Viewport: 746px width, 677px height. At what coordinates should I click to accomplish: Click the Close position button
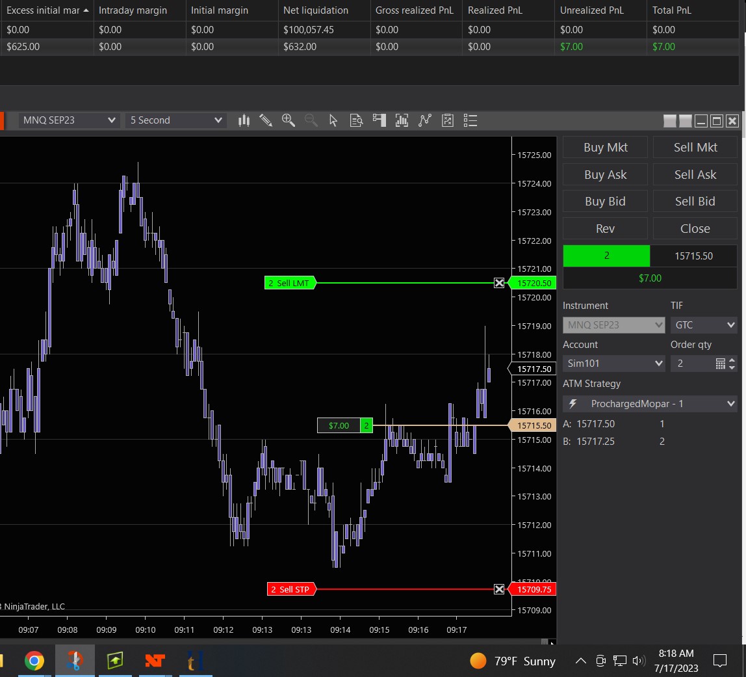(x=695, y=229)
